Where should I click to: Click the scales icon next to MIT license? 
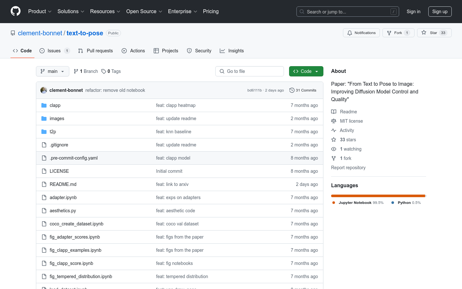[334, 121]
